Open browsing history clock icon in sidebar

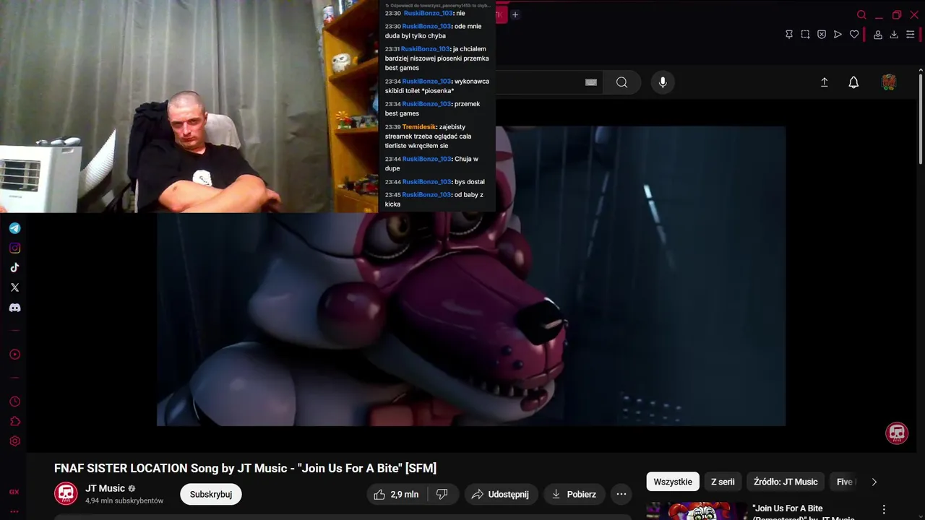point(14,402)
